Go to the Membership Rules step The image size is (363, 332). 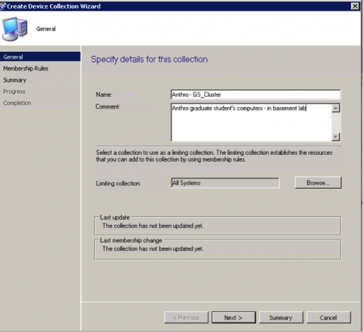26,69
